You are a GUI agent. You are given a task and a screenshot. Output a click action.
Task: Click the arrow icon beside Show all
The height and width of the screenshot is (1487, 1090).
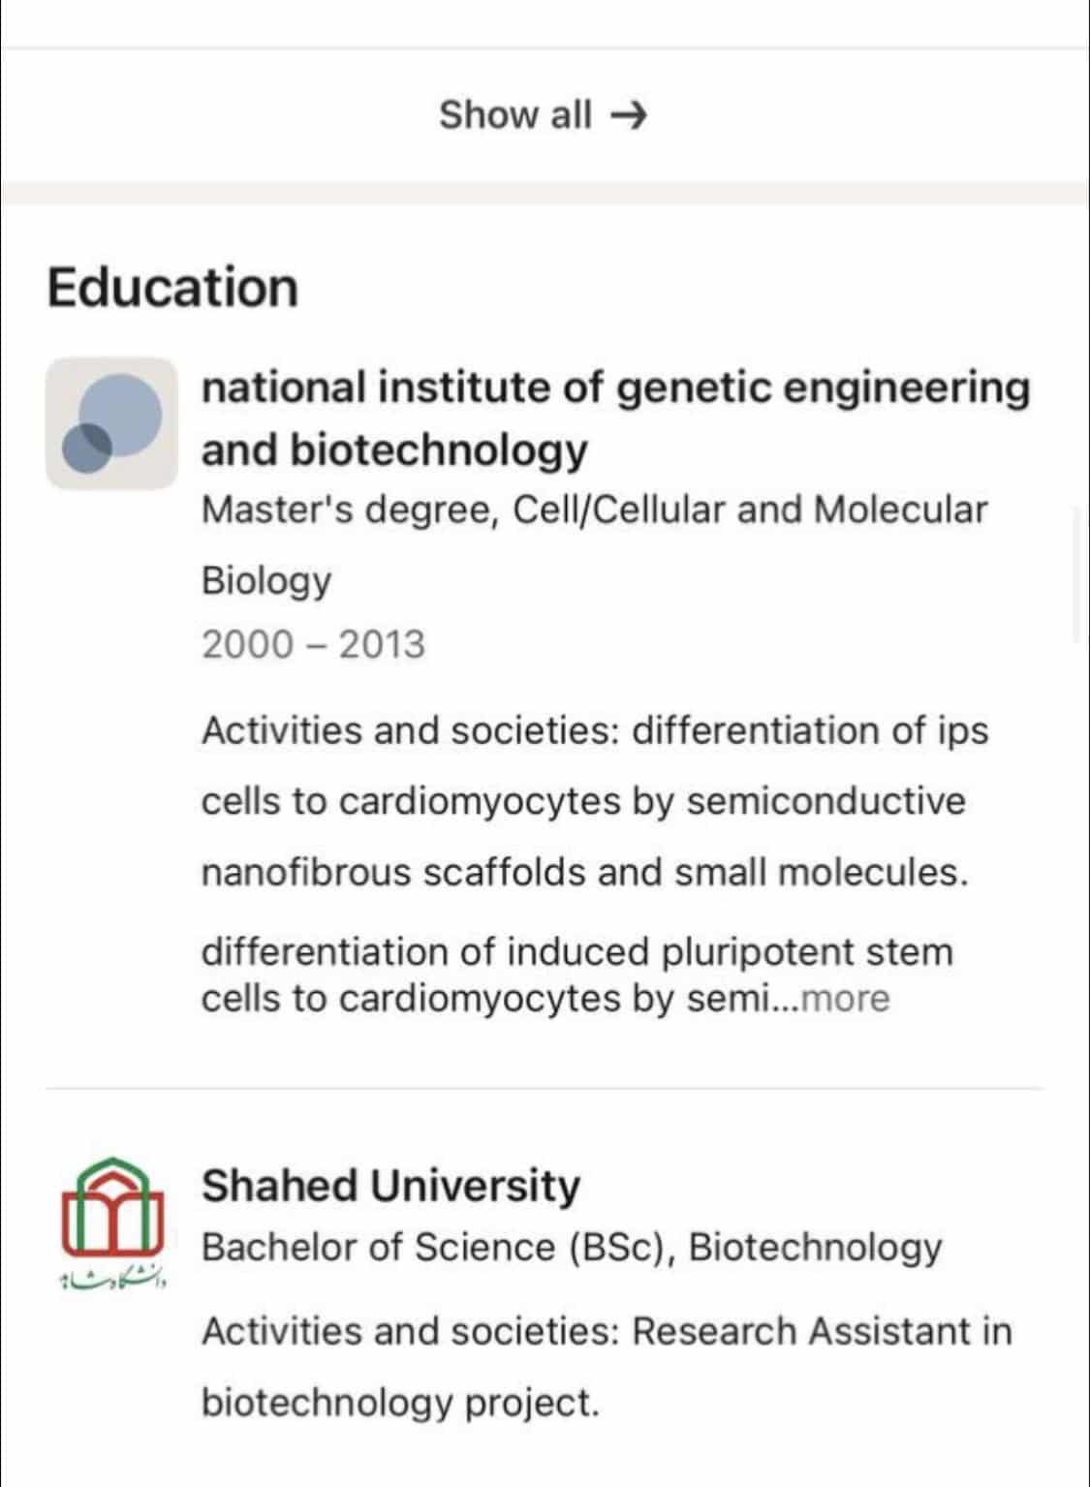tap(629, 116)
